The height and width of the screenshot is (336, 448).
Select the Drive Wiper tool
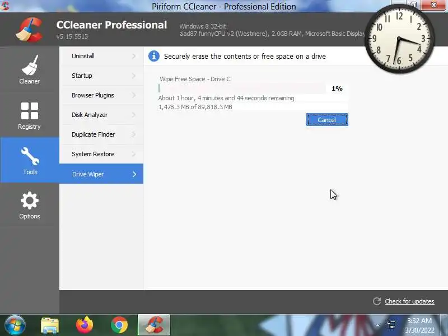tap(101, 174)
